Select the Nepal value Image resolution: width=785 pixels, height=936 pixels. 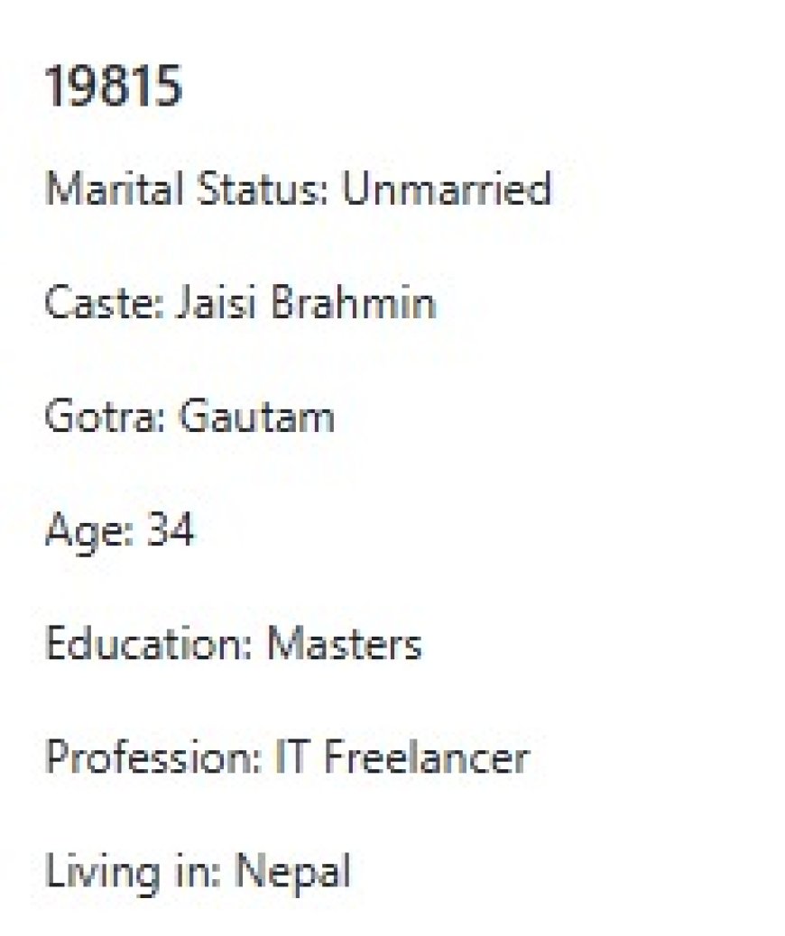(x=291, y=873)
